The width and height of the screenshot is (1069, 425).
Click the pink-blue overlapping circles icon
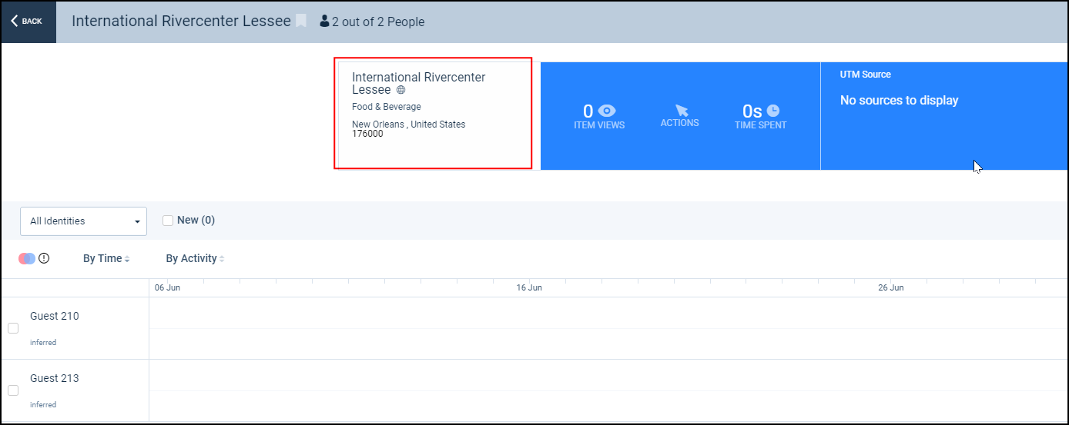(27, 259)
